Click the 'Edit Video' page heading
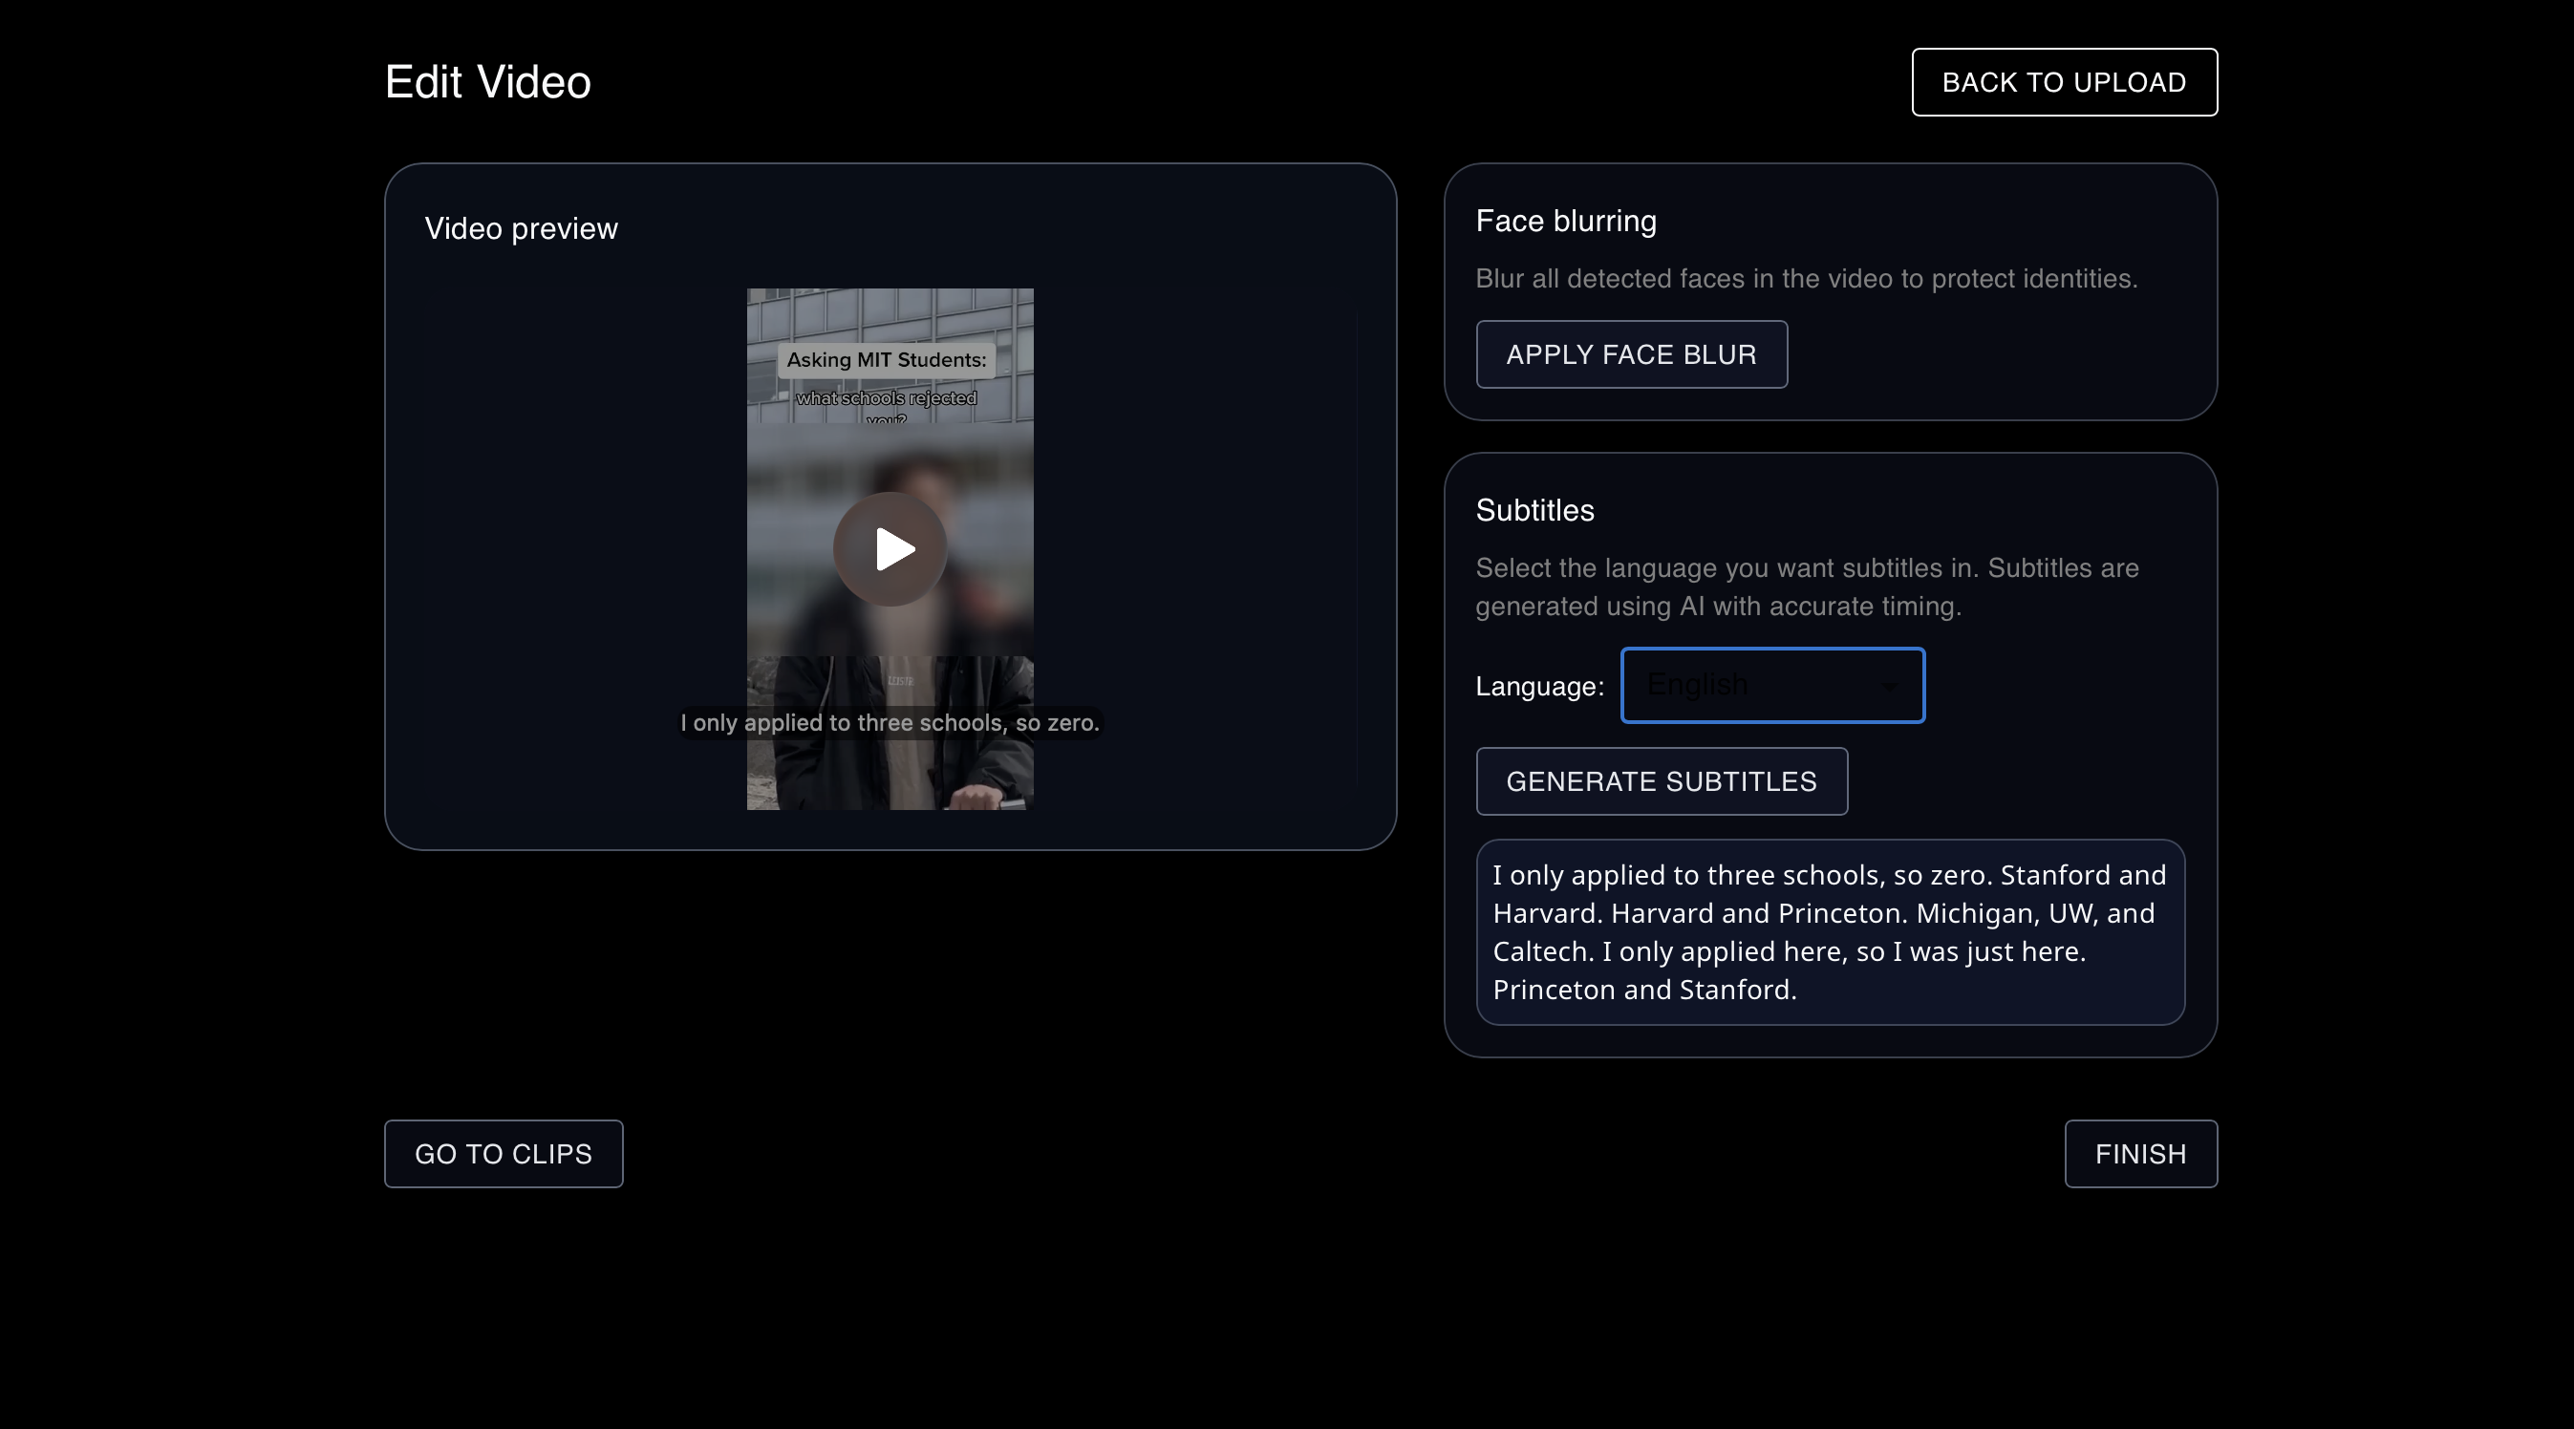 point(487,82)
